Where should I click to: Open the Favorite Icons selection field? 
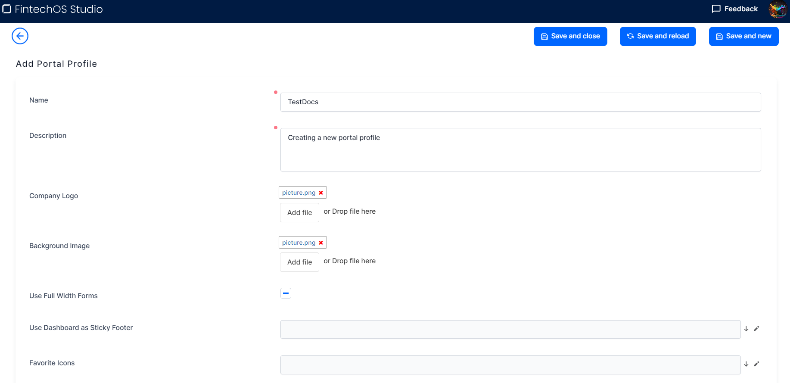tap(510, 365)
